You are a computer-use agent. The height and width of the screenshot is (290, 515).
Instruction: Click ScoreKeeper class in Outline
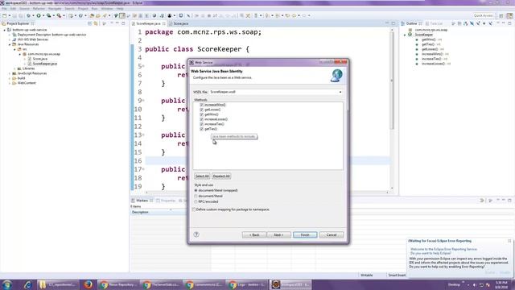coord(424,35)
